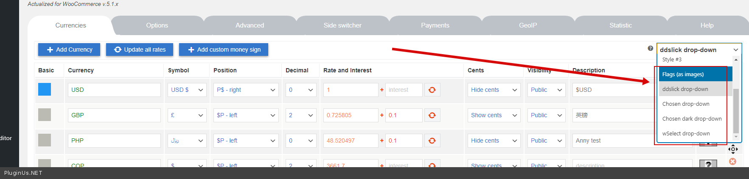Delete the row with the red X icon
Image resolution: width=749 pixels, height=179 pixels.
tap(732, 161)
